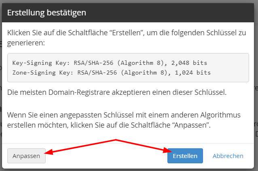Click the "Erstellung bestätigen" dialog title
The height and width of the screenshot is (171, 258).
[x=47, y=13]
